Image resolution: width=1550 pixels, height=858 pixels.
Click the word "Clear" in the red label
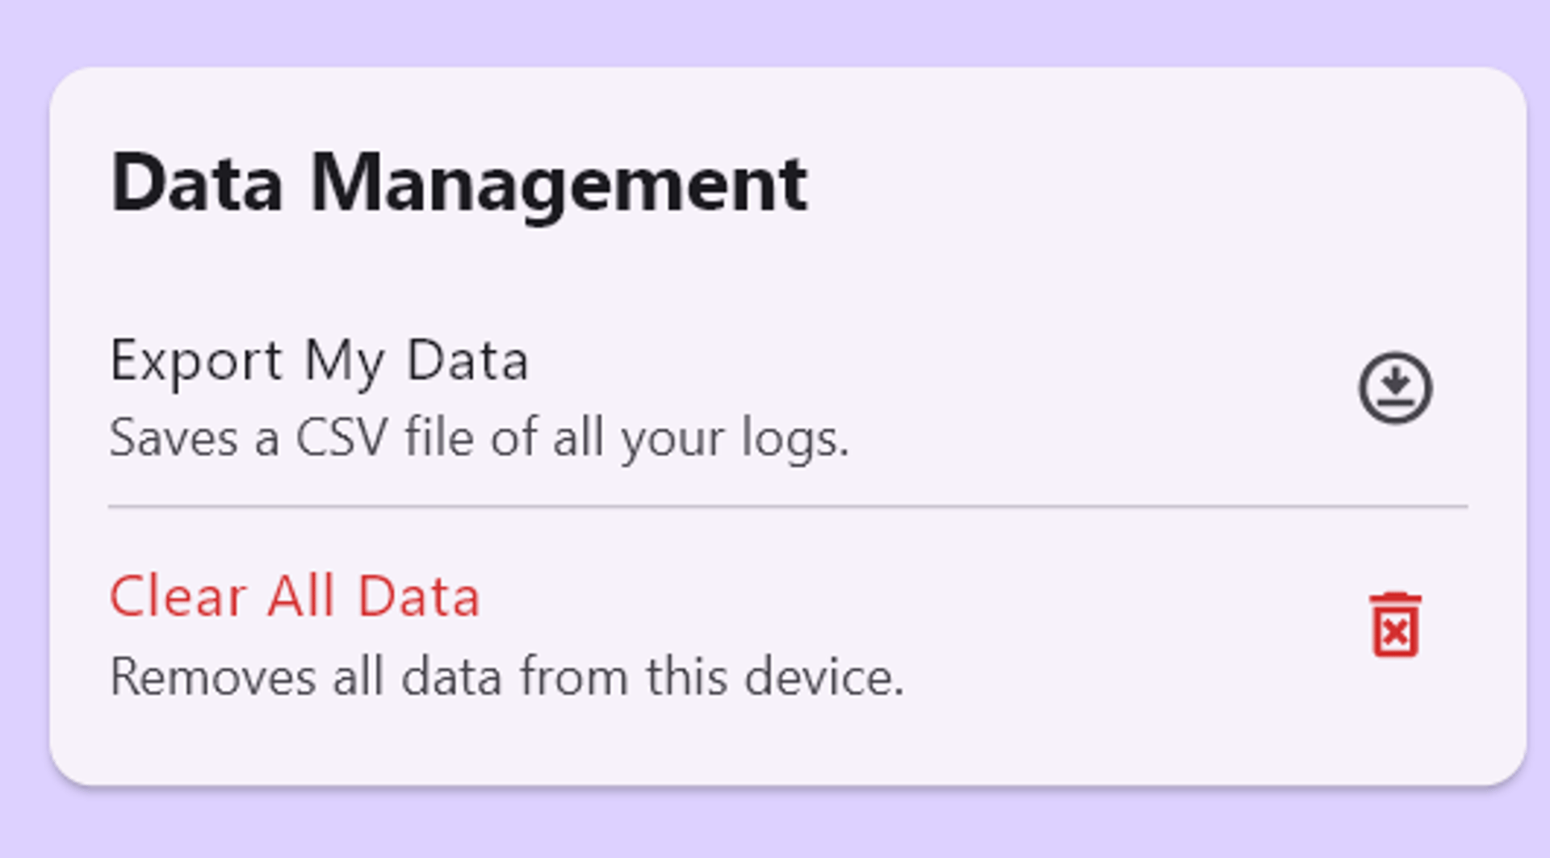click(178, 597)
